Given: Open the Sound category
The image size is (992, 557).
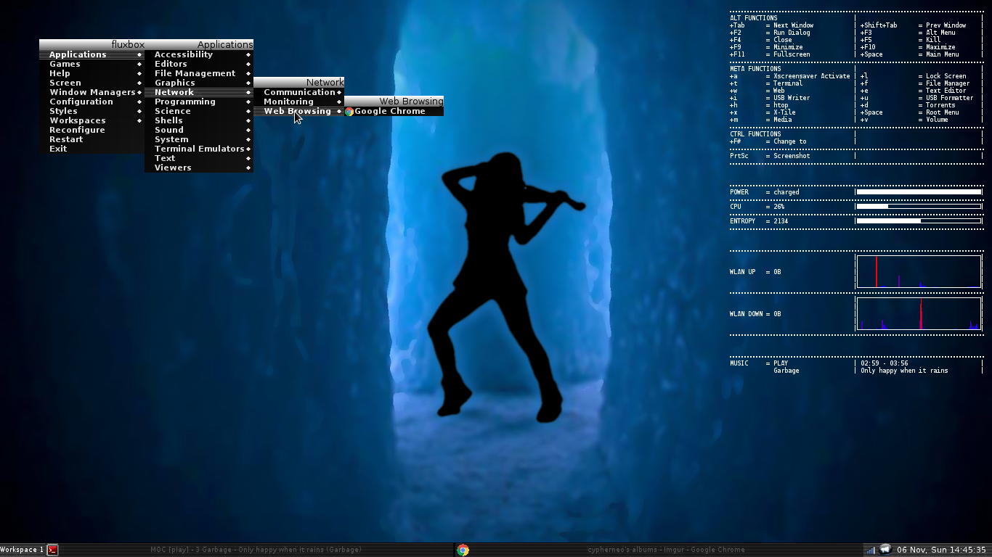Looking at the screenshot, I should (x=199, y=131).
